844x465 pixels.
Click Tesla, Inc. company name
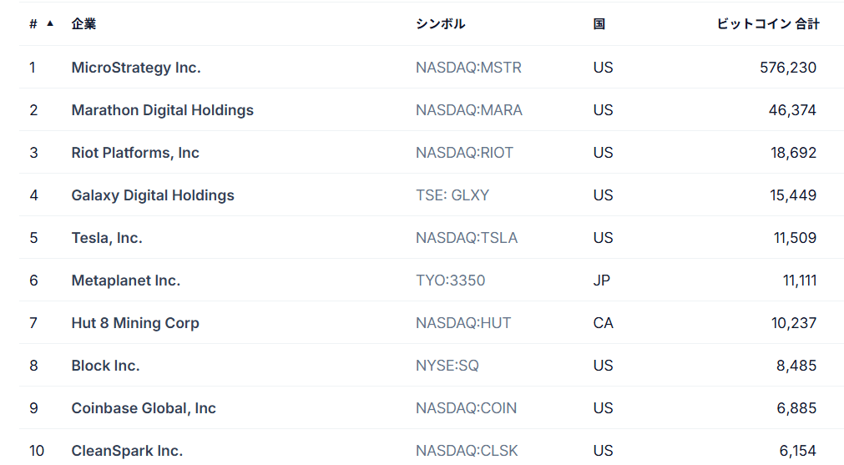click(x=107, y=238)
